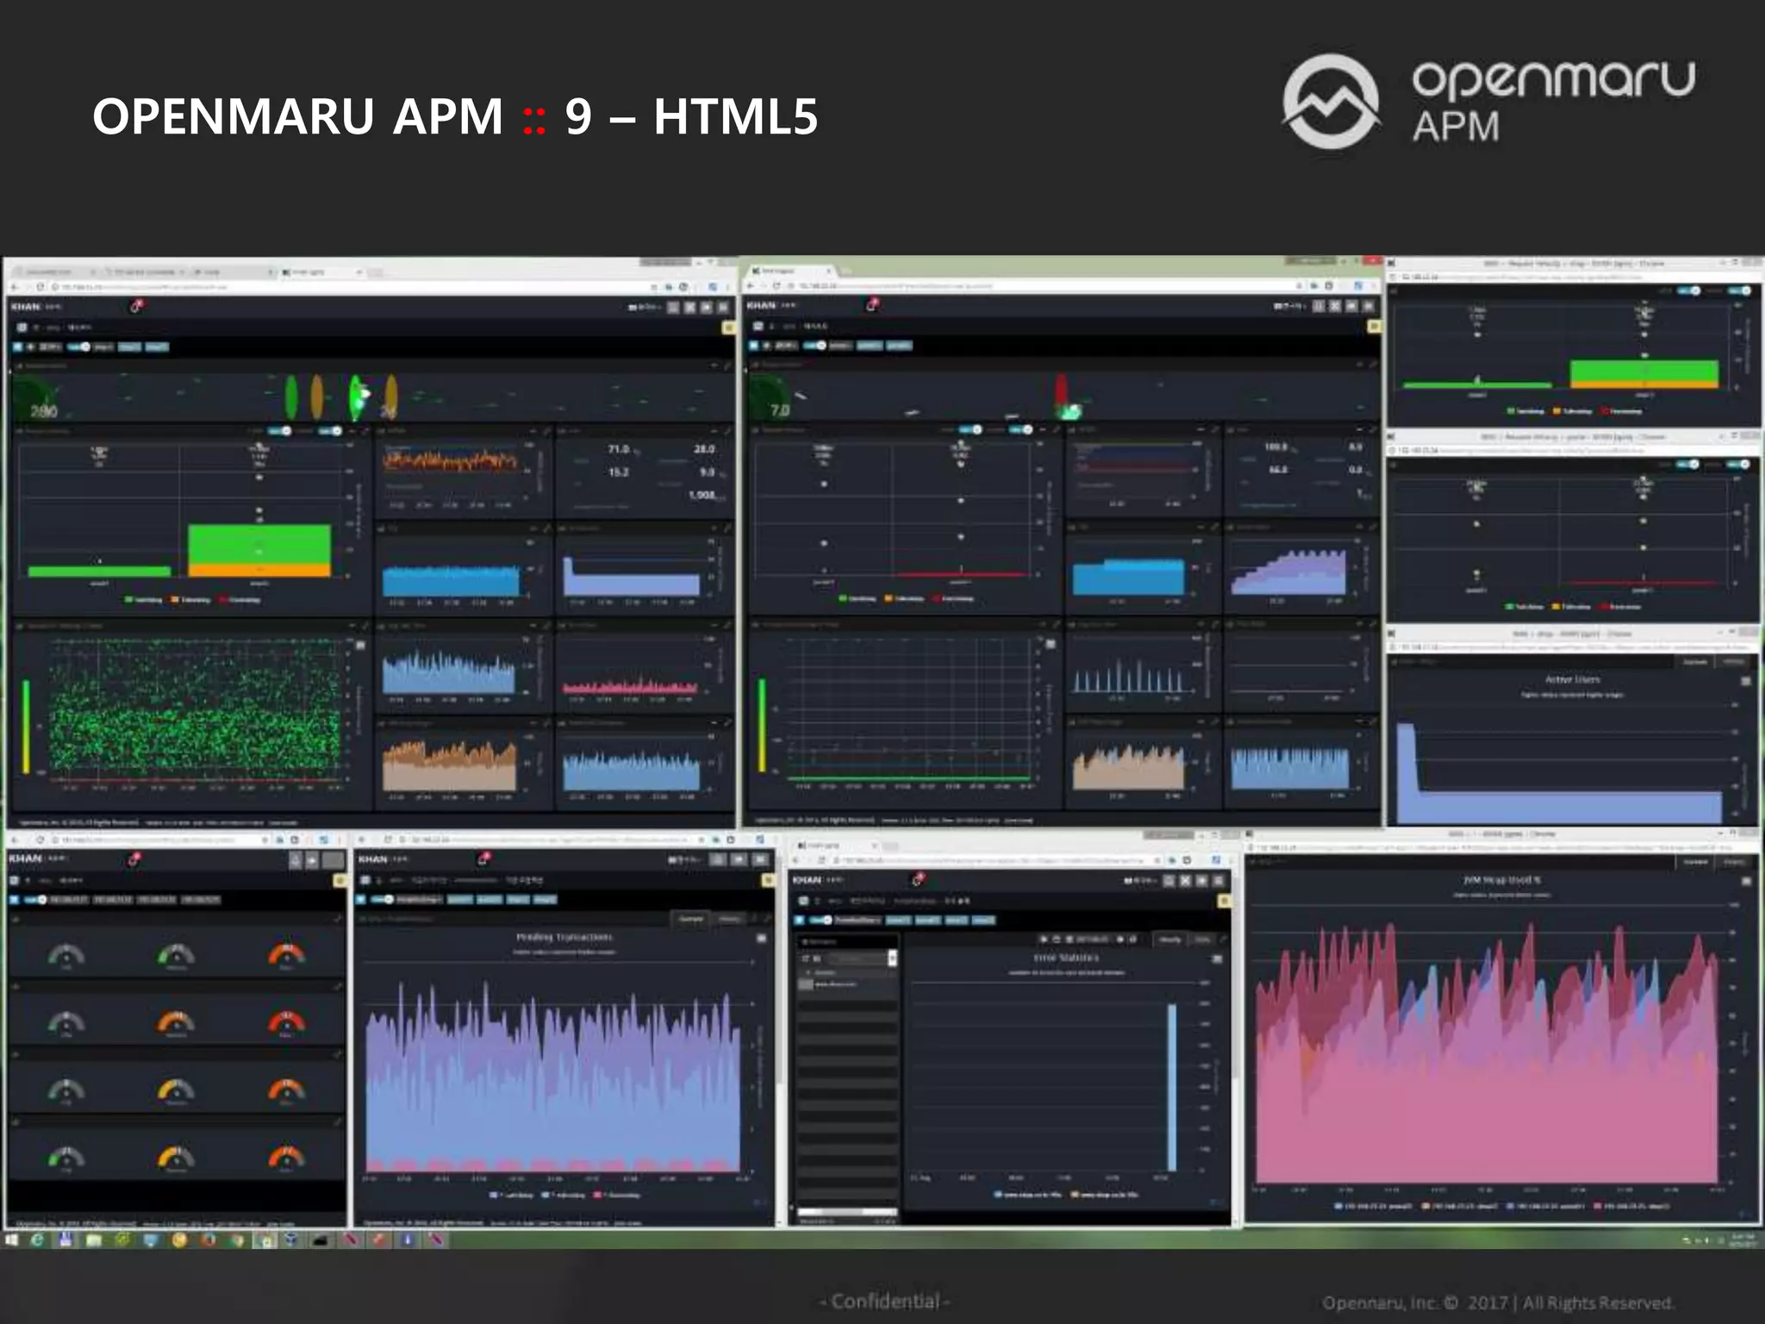Image resolution: width=1765 pixels, height=1324 pixels.
Task: Select the Hourly tab in the Error Statistics window
Action: click(1170, 939)
